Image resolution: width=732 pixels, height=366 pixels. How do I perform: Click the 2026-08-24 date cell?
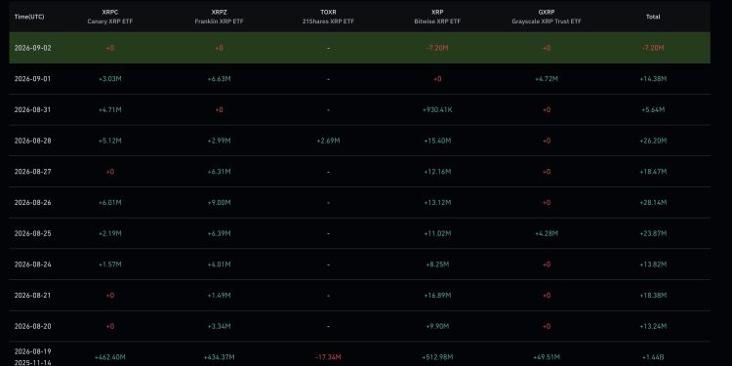coord(32,264)
